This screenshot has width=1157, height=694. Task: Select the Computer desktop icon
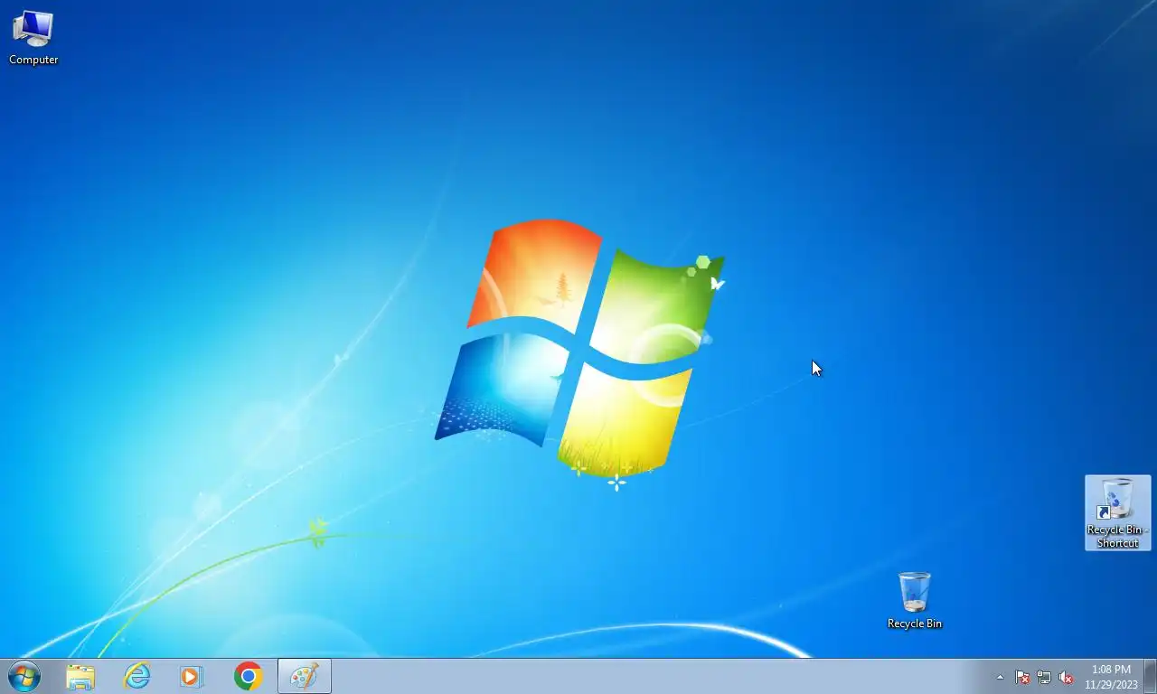tap(33, 38)
